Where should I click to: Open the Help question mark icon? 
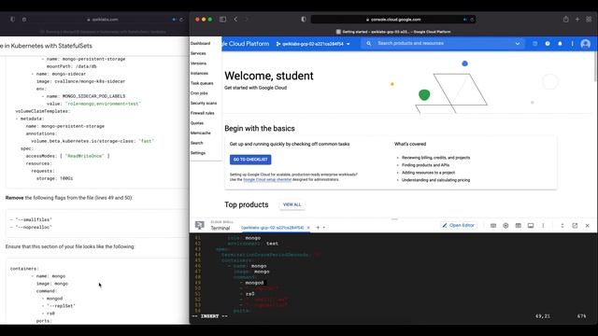(x=548, y=44)
